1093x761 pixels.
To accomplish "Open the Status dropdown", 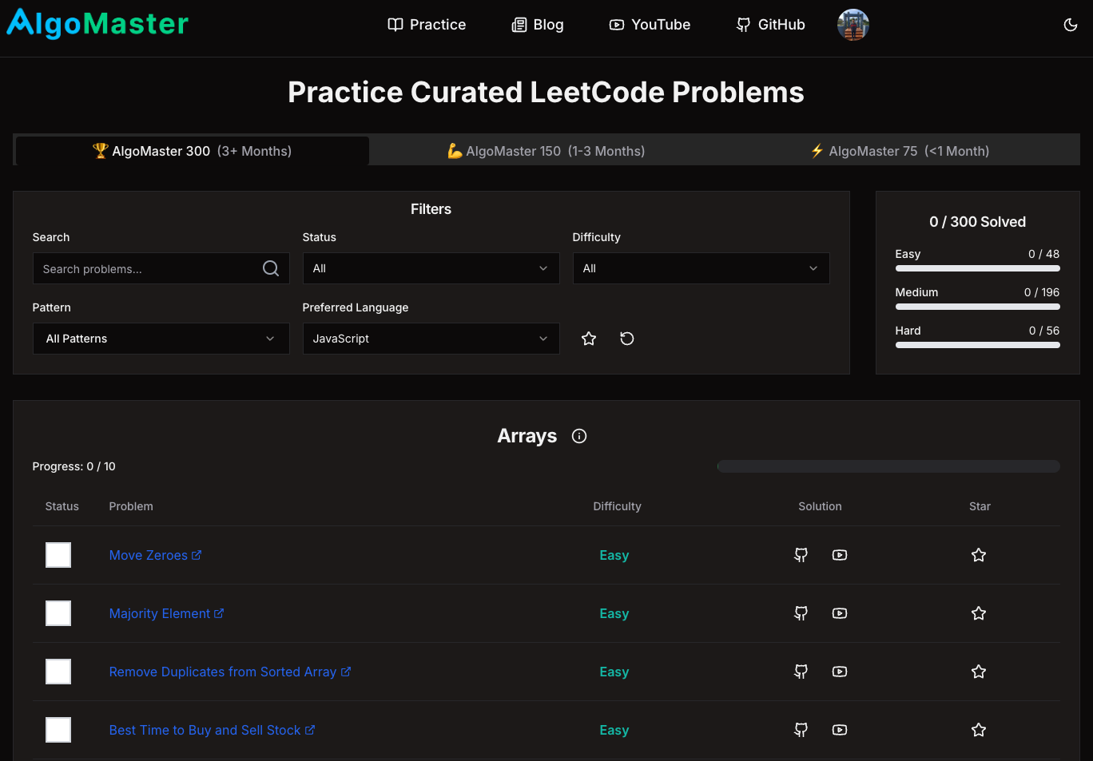I will point(431,268).
